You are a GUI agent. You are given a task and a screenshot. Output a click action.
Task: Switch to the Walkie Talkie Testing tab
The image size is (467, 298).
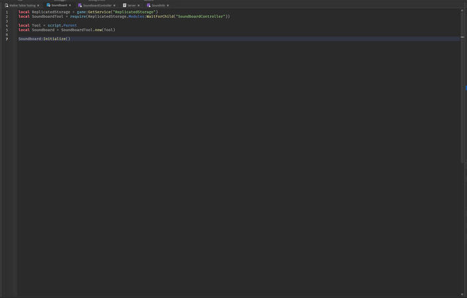click(x=24, y=5)
